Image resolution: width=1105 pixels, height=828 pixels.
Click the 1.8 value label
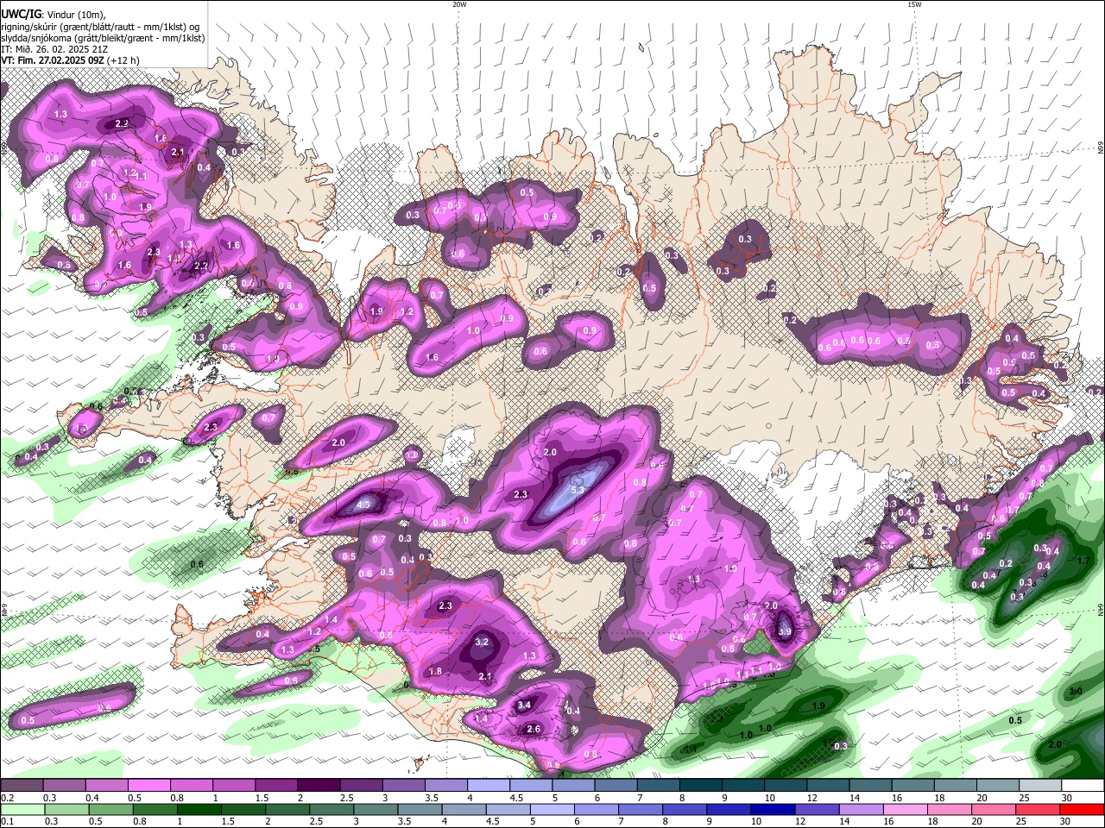[x=435, y=671]
